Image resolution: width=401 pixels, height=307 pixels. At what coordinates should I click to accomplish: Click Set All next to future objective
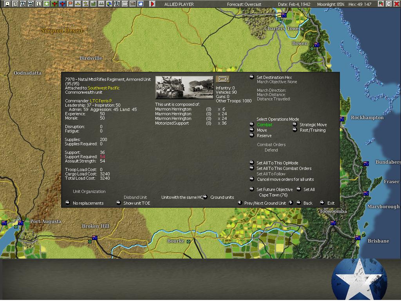click(x=309, y=189)
